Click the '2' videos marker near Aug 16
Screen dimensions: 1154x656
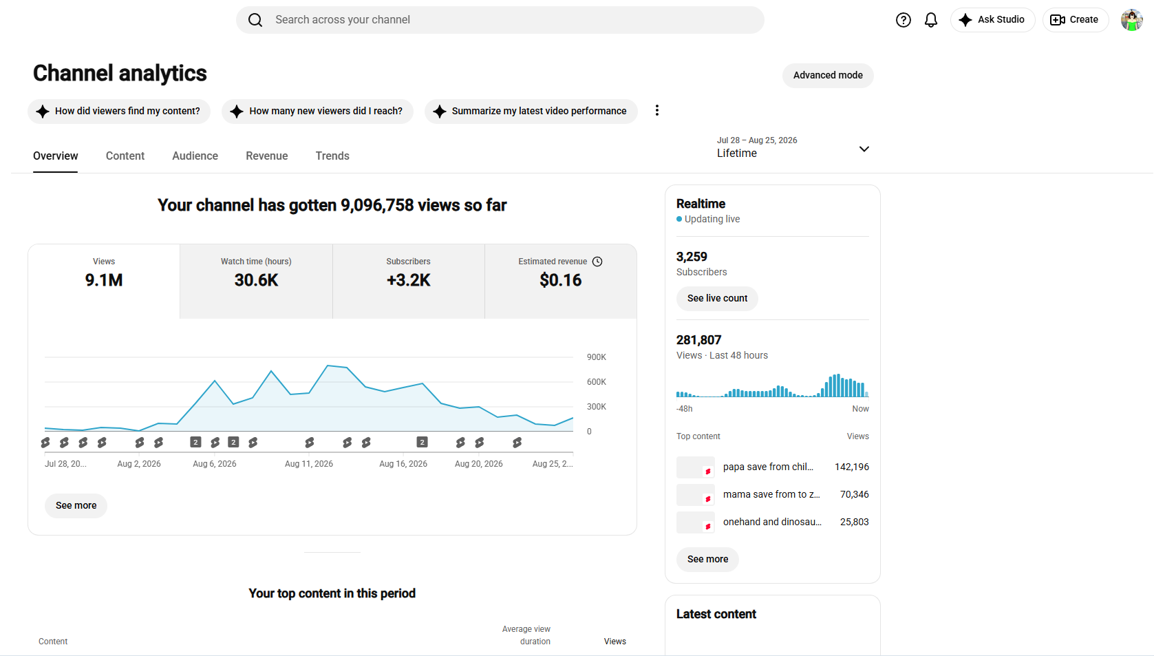423,442
